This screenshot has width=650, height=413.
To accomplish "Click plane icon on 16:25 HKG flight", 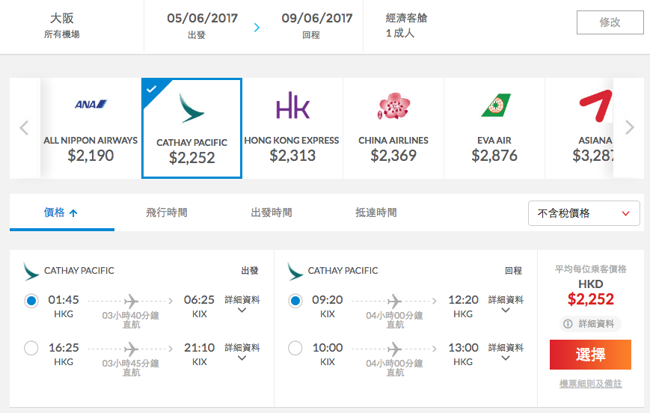I will click(x=131, y=349).
